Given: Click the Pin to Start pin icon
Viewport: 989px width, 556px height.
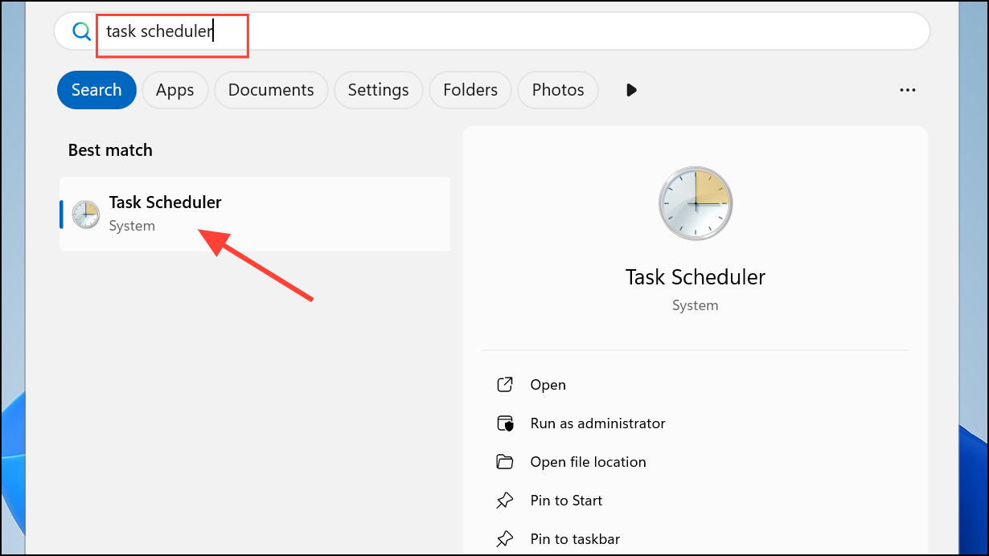Looking at the screenshot, I should 505,501.
